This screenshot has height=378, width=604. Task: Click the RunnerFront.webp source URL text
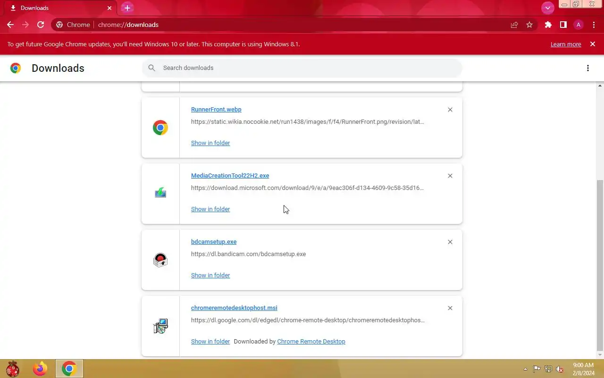coord(307,121)
